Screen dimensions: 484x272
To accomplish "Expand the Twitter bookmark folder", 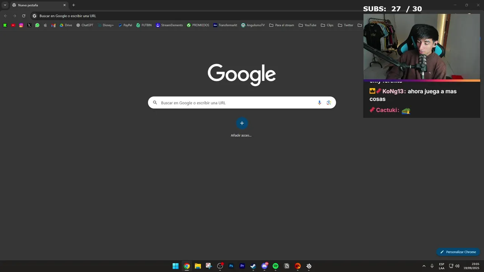I will point(346,25).
